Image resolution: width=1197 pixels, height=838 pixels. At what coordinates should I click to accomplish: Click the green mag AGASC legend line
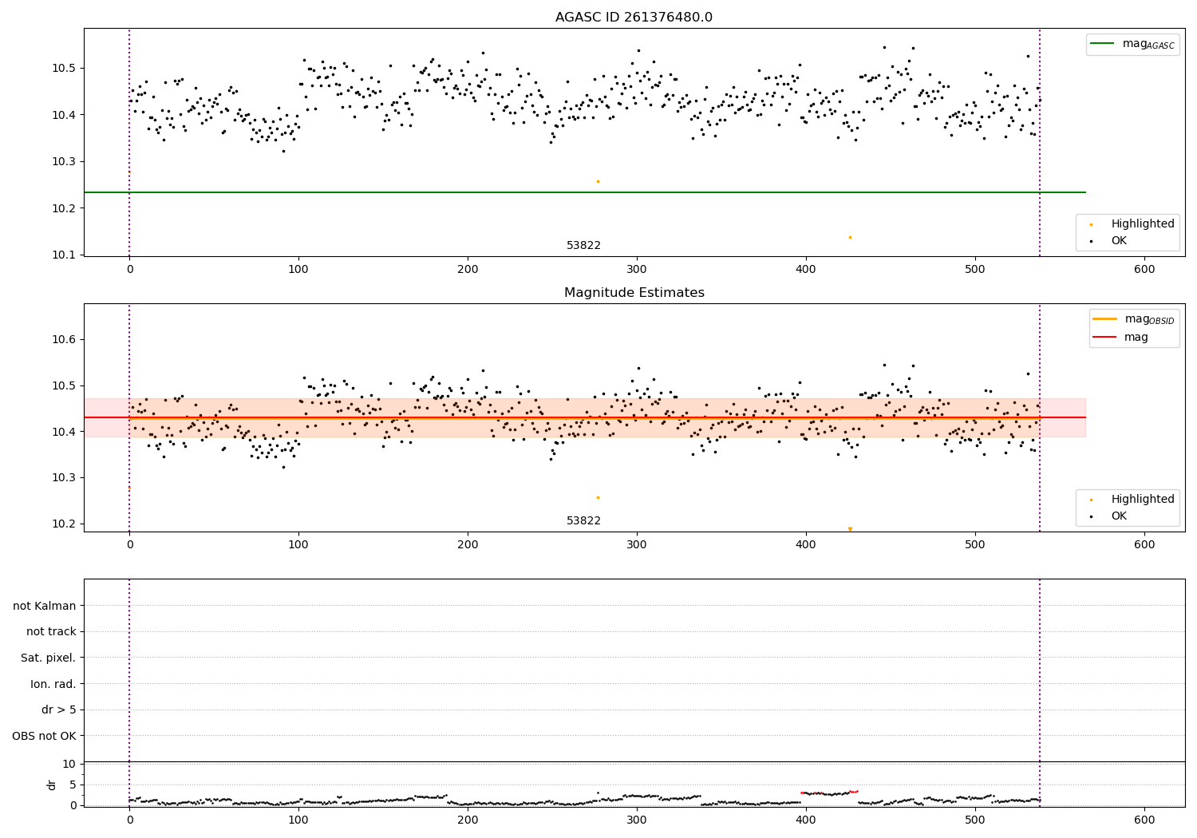[1104, 44]
